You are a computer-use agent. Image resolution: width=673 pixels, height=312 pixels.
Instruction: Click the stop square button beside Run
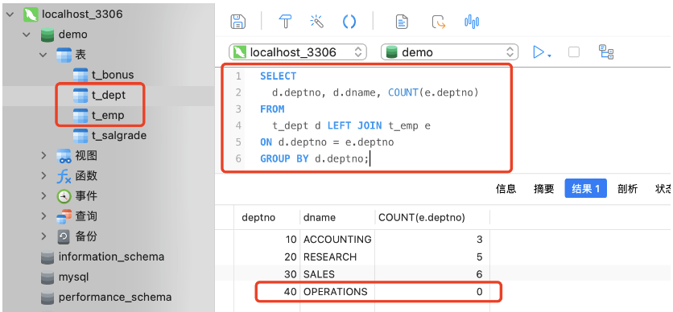(x=573, y=52)
